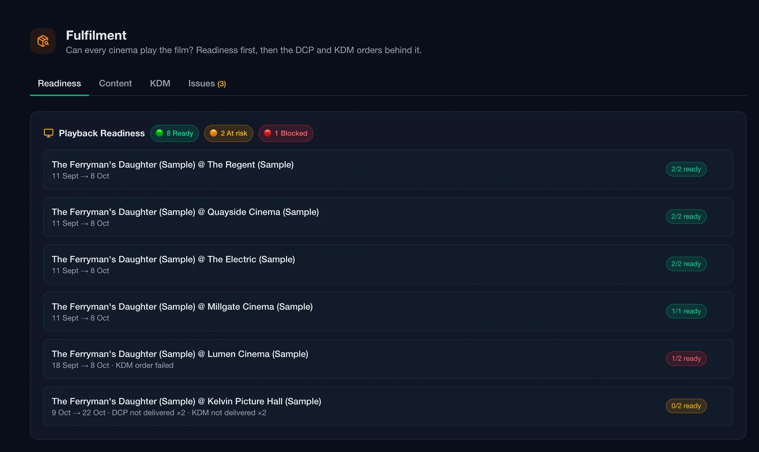Click the 1/1 ready badge for Millgate Cinema
759x452 pixels.
686,311
